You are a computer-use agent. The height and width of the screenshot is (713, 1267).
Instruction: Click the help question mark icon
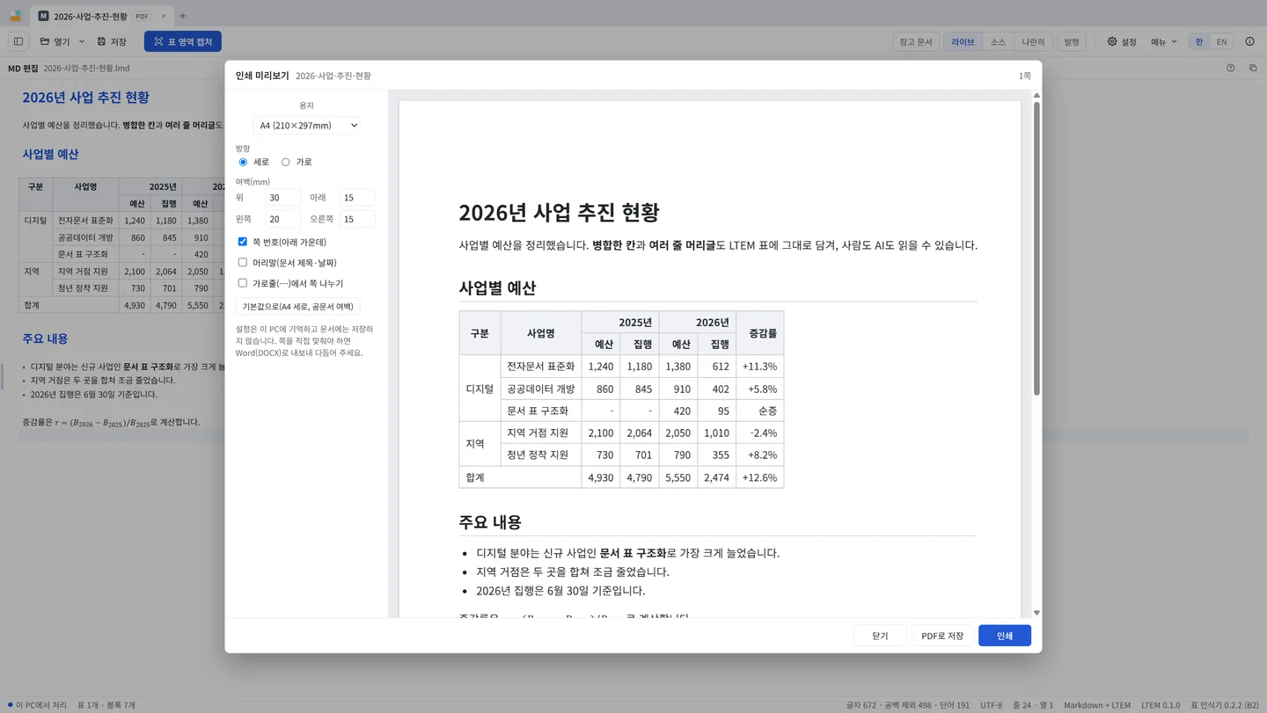coord(1230,68)
